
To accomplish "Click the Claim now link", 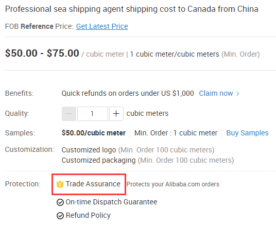I will [216, 93].
